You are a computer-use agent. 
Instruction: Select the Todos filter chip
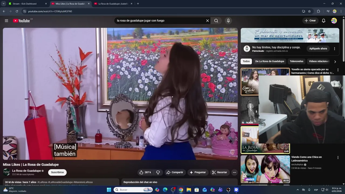tap(246, 61)
